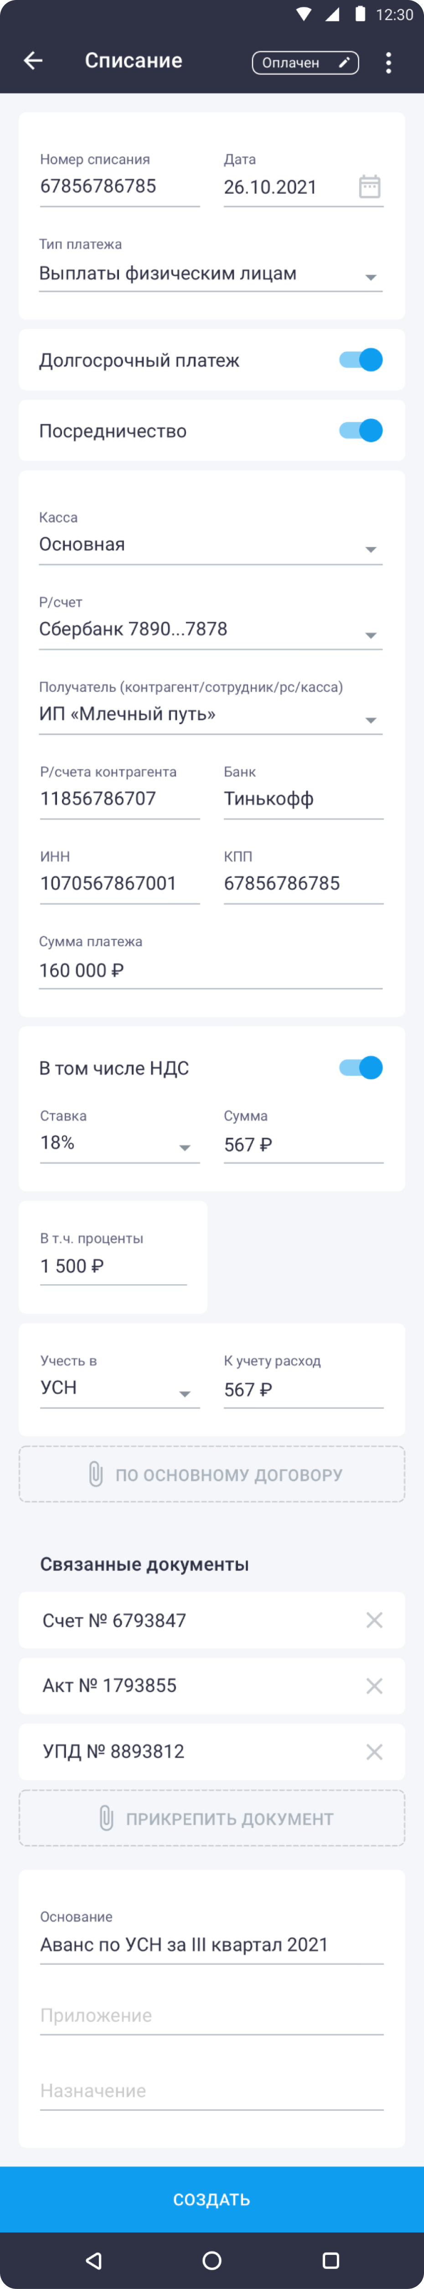The image size is (424, 2289).
Task: Toggle the В том числе НДС switch
Action: 361,1067
